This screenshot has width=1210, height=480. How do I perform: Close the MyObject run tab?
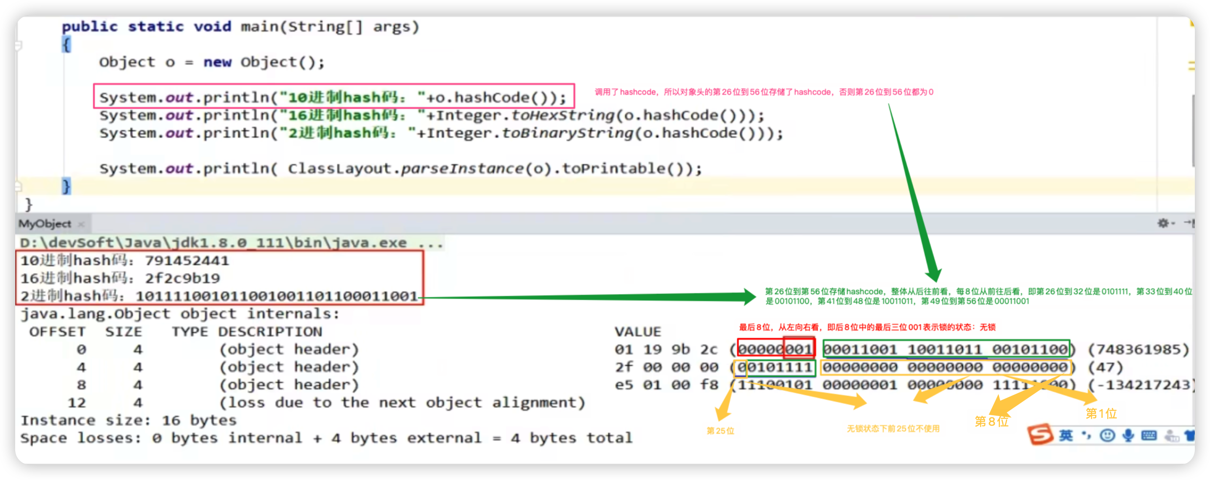coord(81,224)
